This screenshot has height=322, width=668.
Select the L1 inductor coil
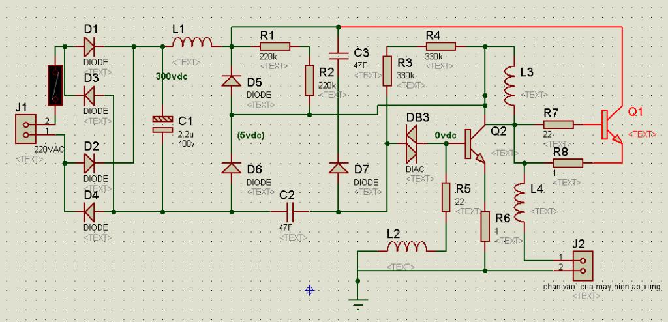click(x=192, y=42)
